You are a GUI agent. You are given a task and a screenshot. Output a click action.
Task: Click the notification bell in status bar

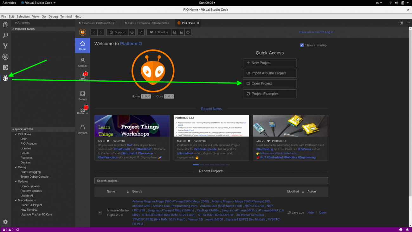(407, 229)
